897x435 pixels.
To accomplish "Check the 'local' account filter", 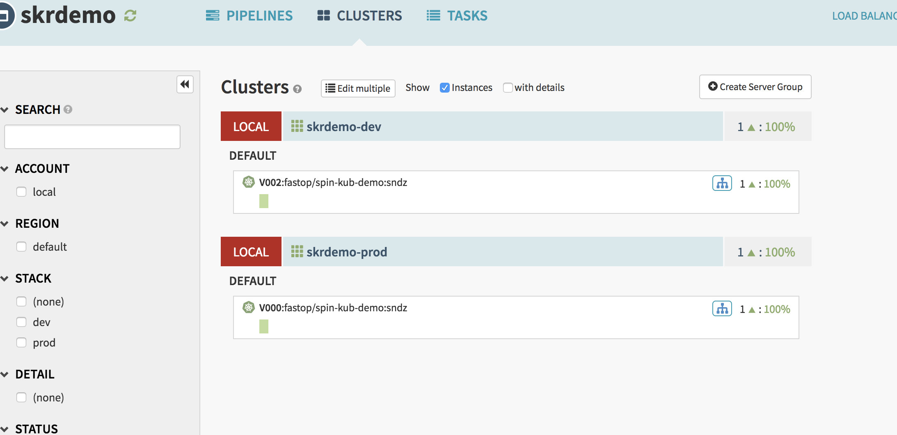I will 21,192.
